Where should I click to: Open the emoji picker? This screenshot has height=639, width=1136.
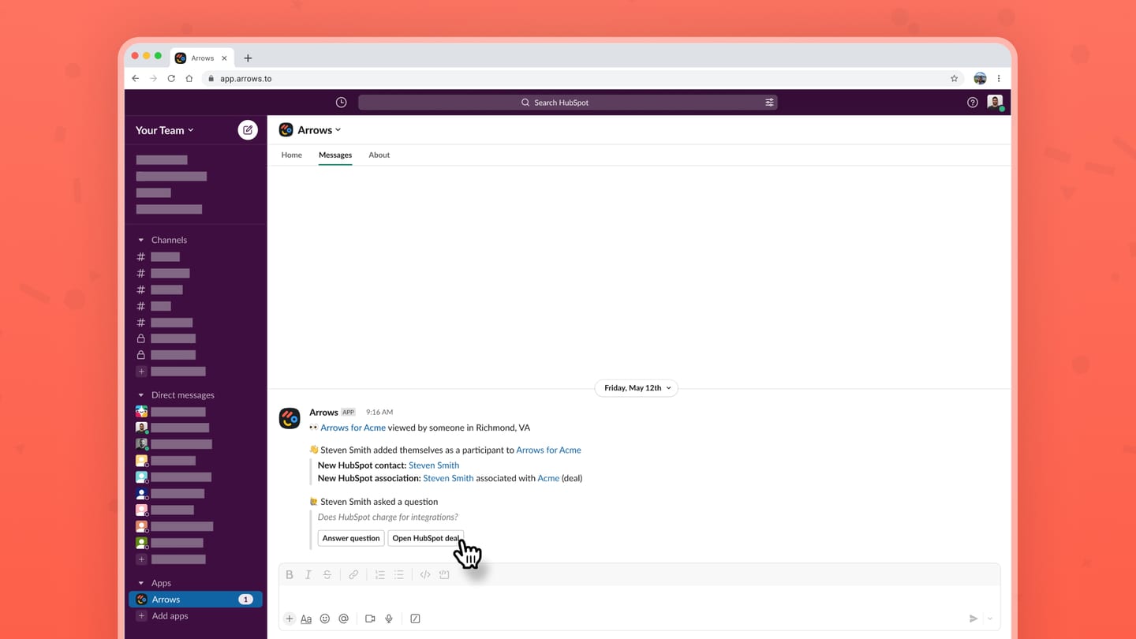coord(325,619)
